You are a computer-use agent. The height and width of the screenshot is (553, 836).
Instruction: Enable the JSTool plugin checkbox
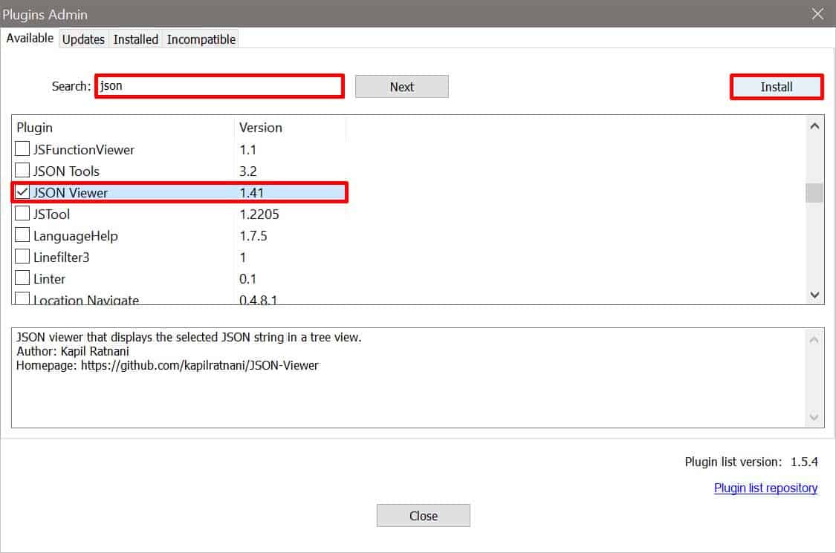(x=22, y=214)
